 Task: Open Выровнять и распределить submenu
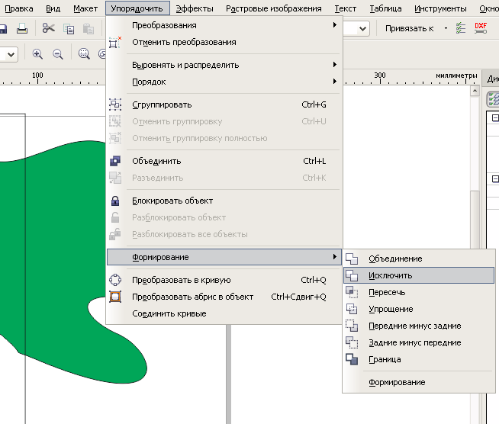tap(224, 65)
